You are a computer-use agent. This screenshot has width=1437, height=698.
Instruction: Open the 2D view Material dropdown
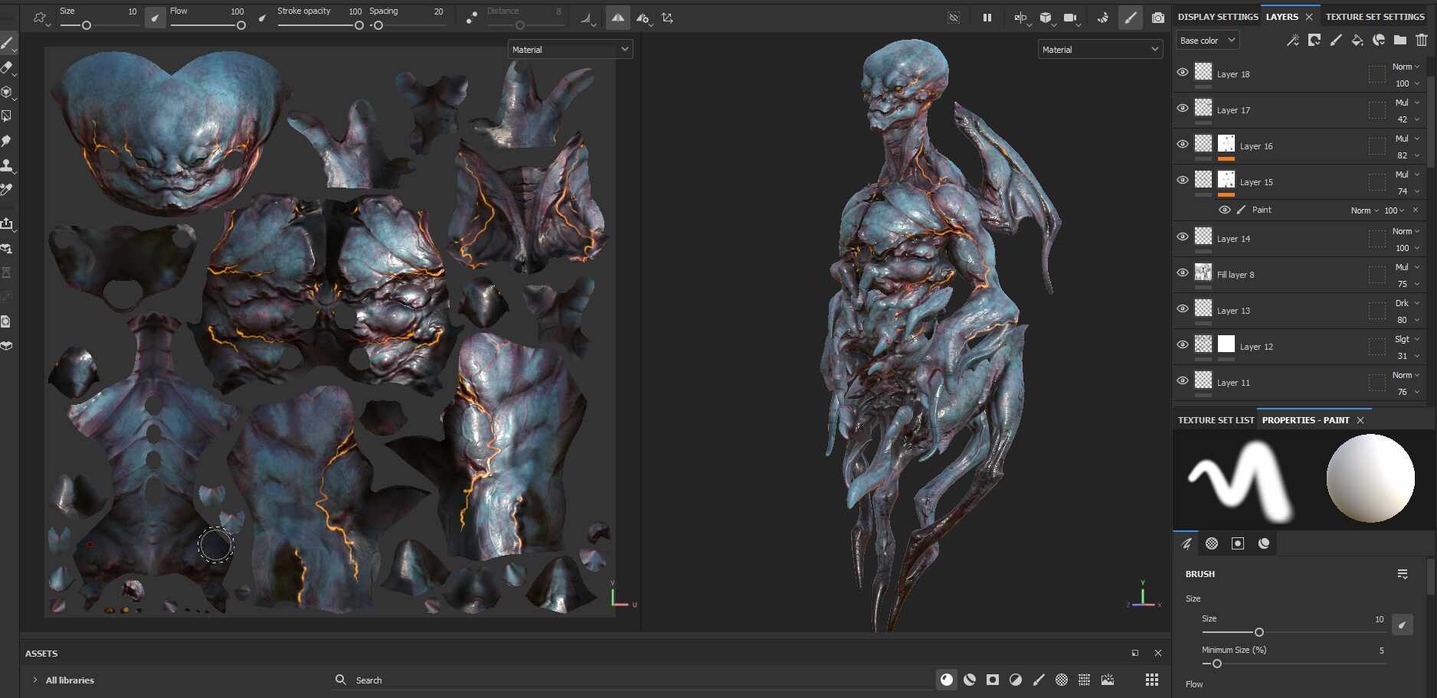click(x=570, y=49)
